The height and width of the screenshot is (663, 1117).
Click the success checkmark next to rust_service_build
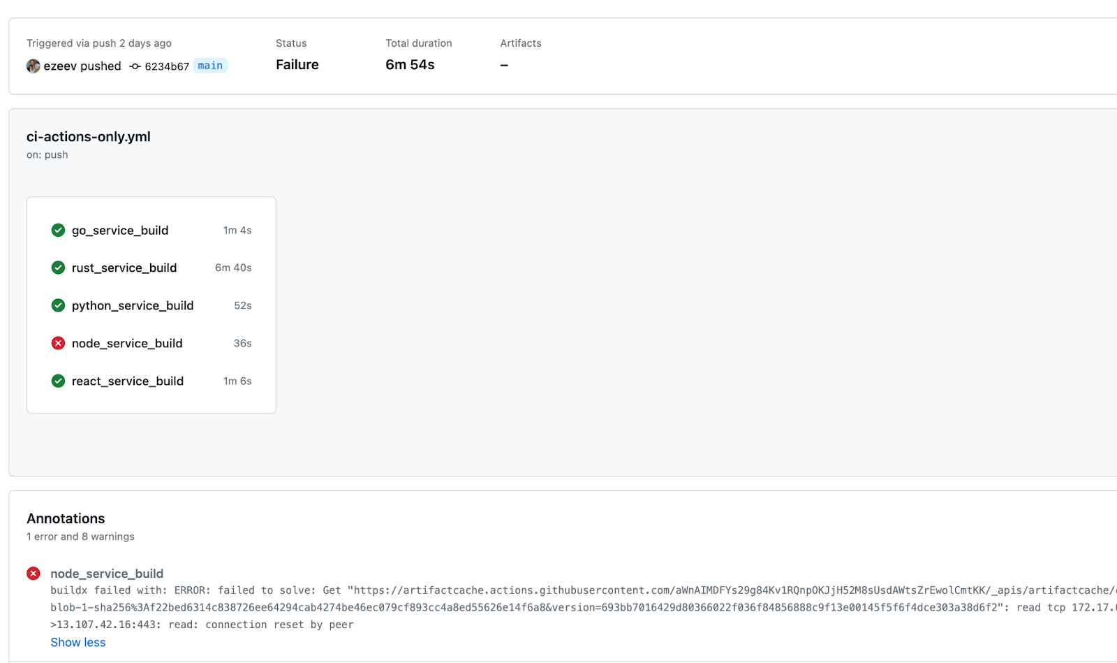[58, 268]
